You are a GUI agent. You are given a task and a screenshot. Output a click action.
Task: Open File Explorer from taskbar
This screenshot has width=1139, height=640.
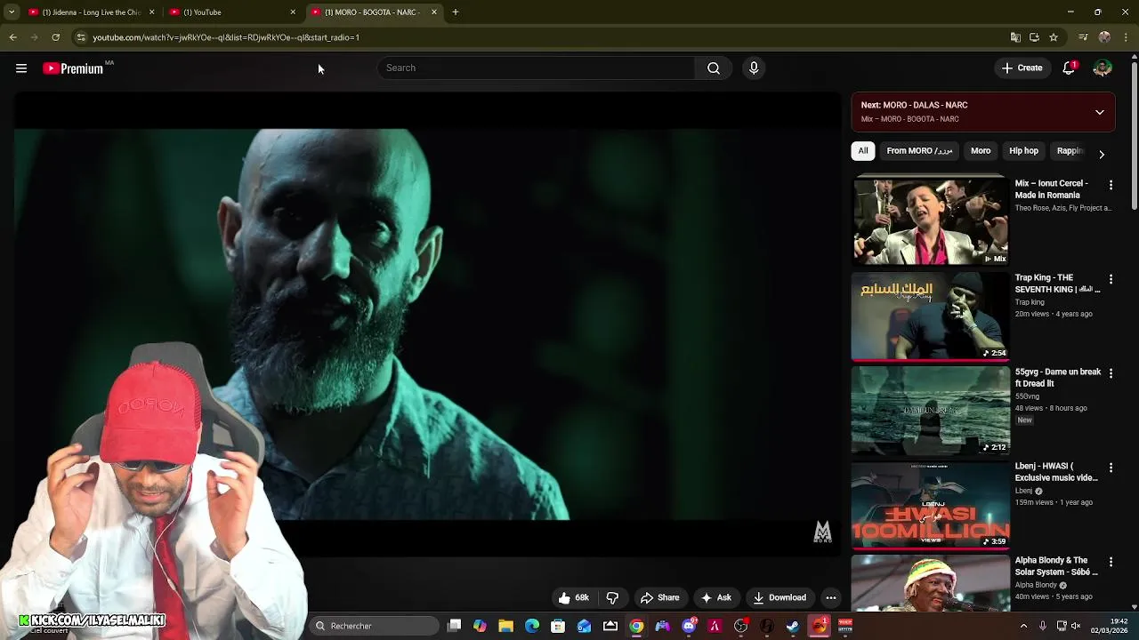(505, 626)
